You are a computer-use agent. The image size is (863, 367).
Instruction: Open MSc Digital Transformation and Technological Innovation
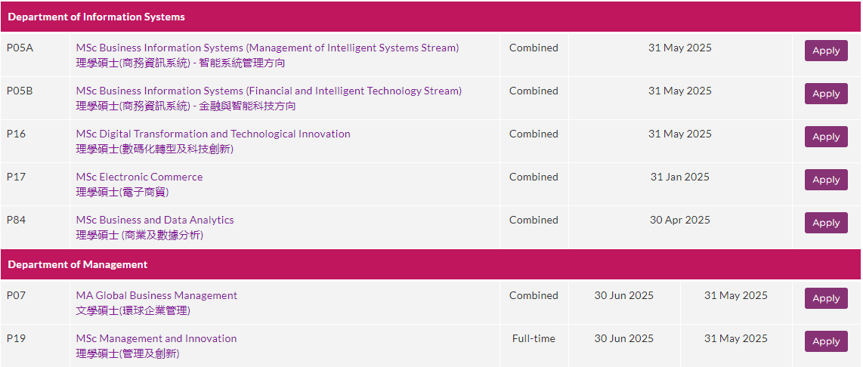click(213, 134)
